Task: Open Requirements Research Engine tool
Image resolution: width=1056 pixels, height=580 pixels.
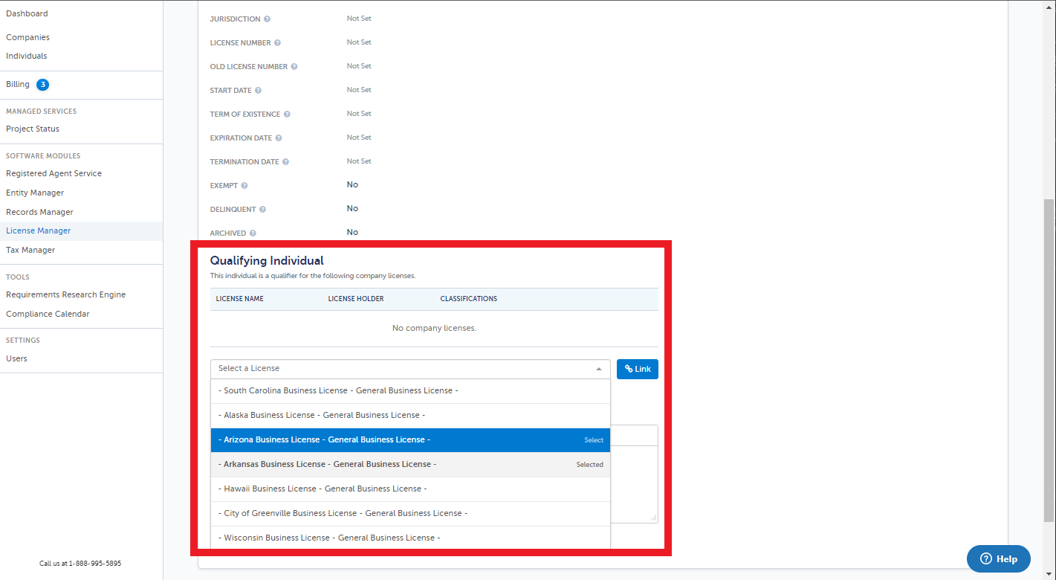Action: tap(65, 294)
